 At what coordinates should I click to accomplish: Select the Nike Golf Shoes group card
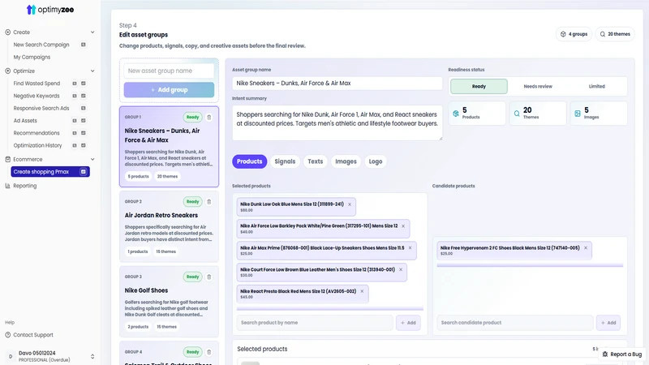coord(169,302)
